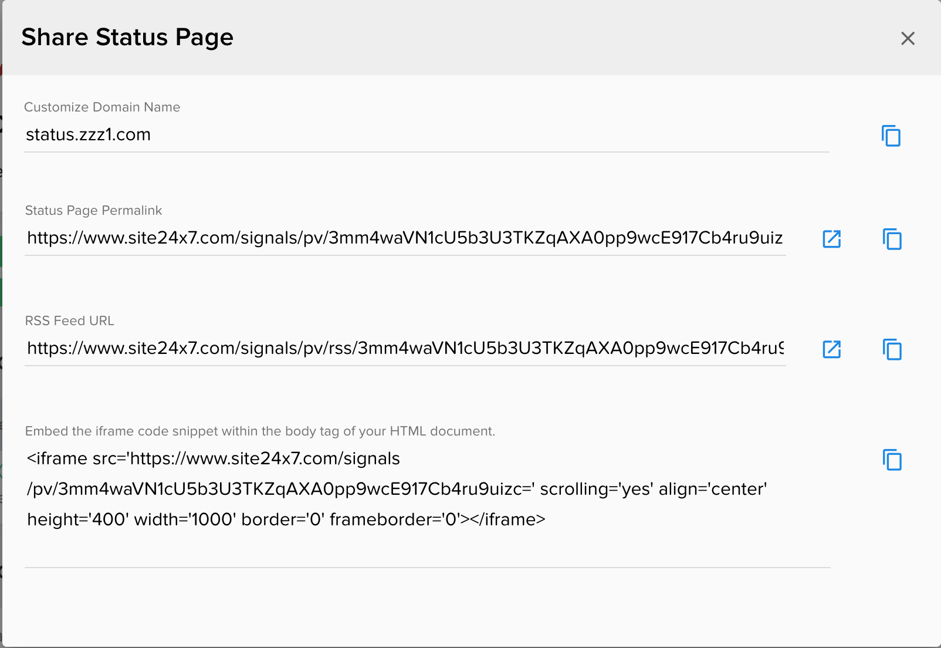The image size is (941, 648).
Task: Copy the custom domain name status.zzz1.com
Action: [891, 136]
